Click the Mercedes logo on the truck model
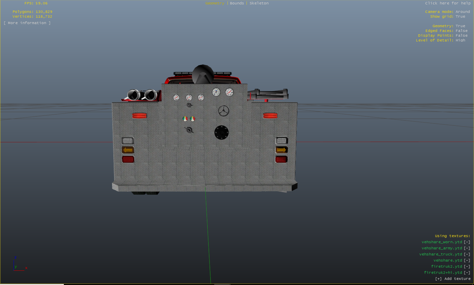 223,111
